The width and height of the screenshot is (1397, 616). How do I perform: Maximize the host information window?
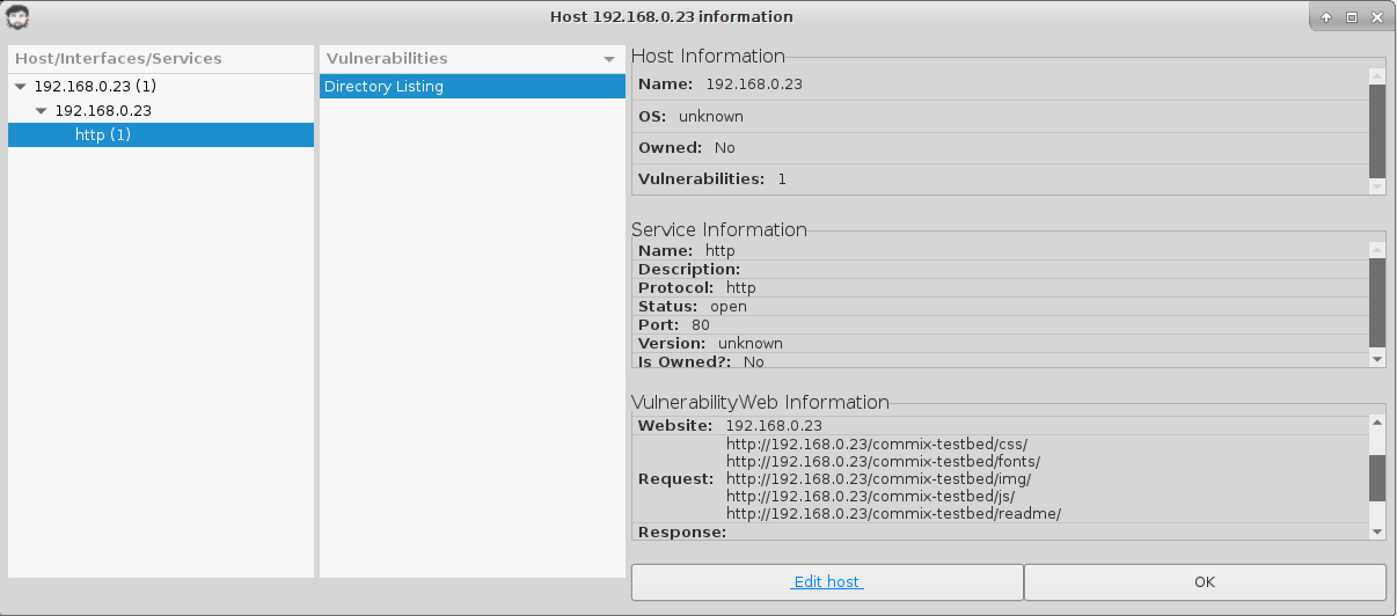pos(1351,17)
